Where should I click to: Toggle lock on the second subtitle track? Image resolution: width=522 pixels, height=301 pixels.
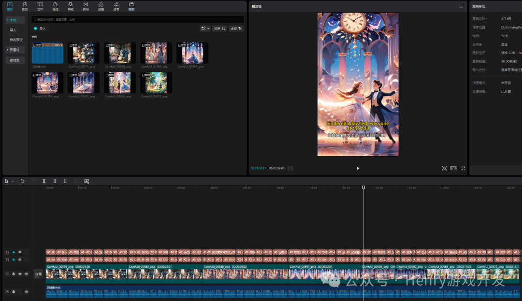[x=14, y=260]
